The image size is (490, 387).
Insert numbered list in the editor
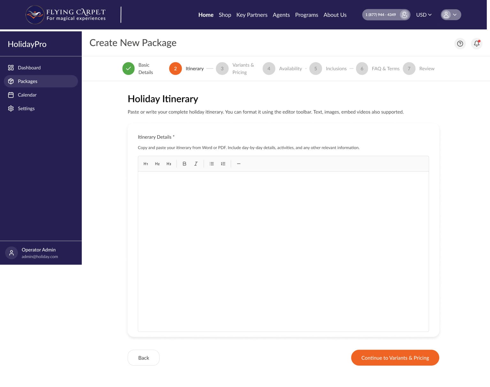[x=223, y=164]
